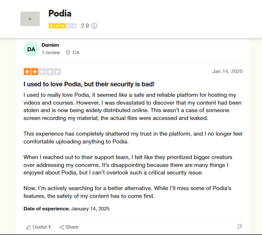Expand the reviewer info section for Damien

(50, 49)
